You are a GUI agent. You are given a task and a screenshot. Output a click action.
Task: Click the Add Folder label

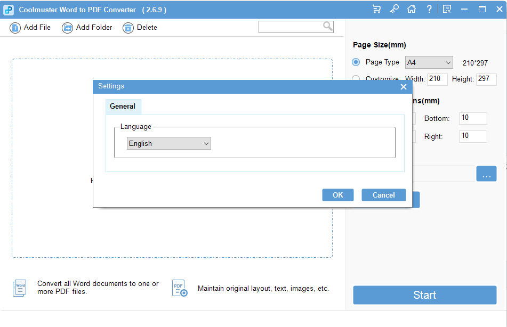click(x=94, y=28)
